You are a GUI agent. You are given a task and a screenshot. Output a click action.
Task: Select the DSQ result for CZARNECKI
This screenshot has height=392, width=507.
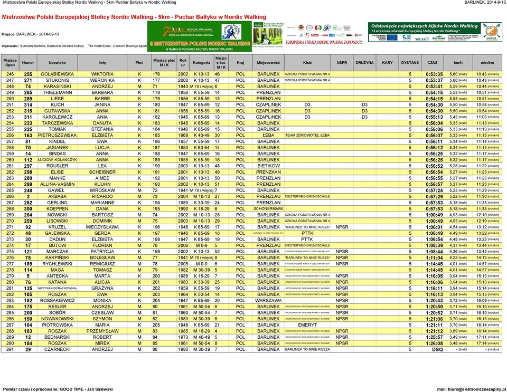click(437, 350)
